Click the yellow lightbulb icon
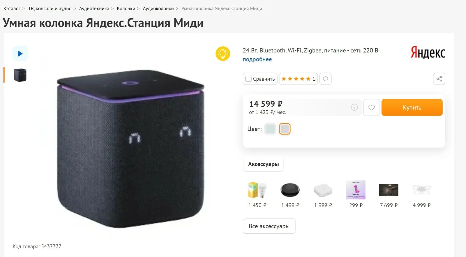This screenshot has height=257, width=466. 223,54
